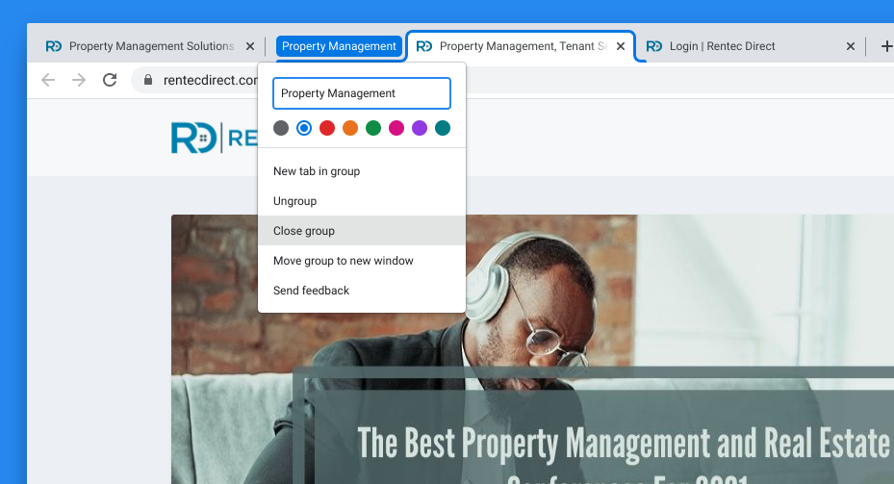Image resolution: width=894 pixels, height=484 pixels.
Task: Close the Property Management, Tenant tab
Action: pos(621,46)
